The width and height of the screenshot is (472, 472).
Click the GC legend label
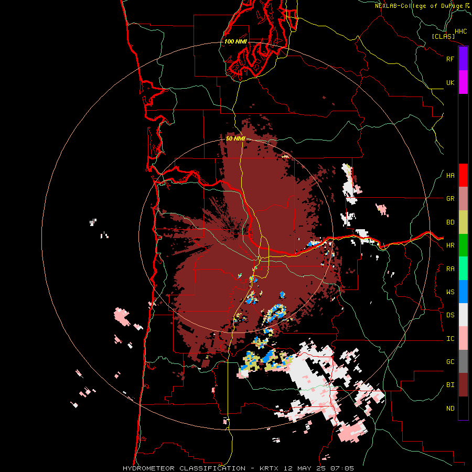[x=450, y=362]
